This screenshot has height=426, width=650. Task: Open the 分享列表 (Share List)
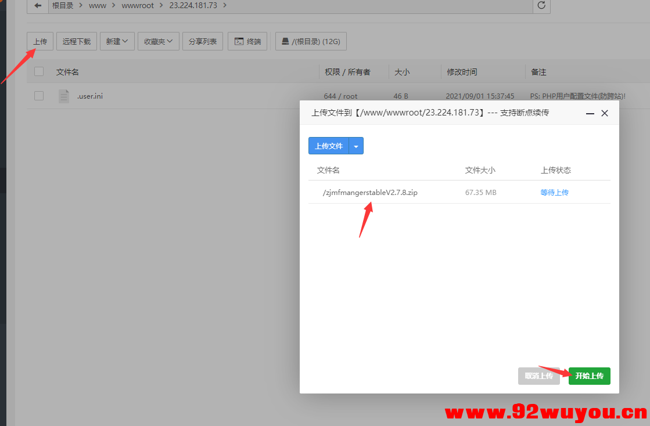pyautogui.click(x=202, y=41)
